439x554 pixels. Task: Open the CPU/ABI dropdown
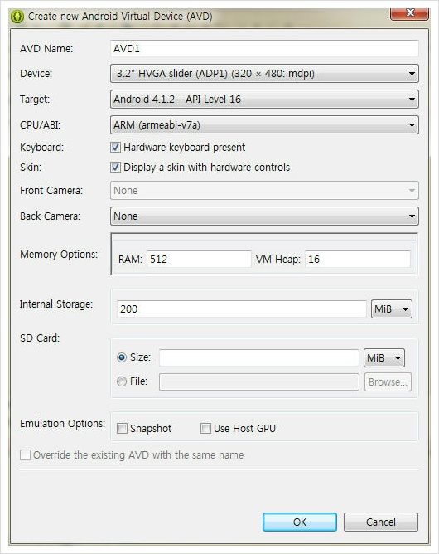tap(264, 125)
